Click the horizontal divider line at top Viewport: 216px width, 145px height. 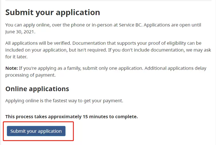pyautogui.click(x=108, y=1)
